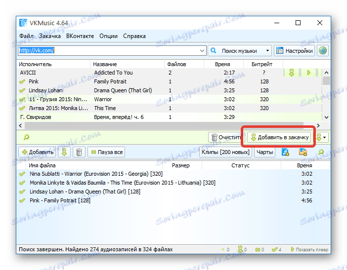This screenshot has width=347, height=270.
Task: Select Lindsay Lohan Drama Queen search result
Action: coord(169,90)
